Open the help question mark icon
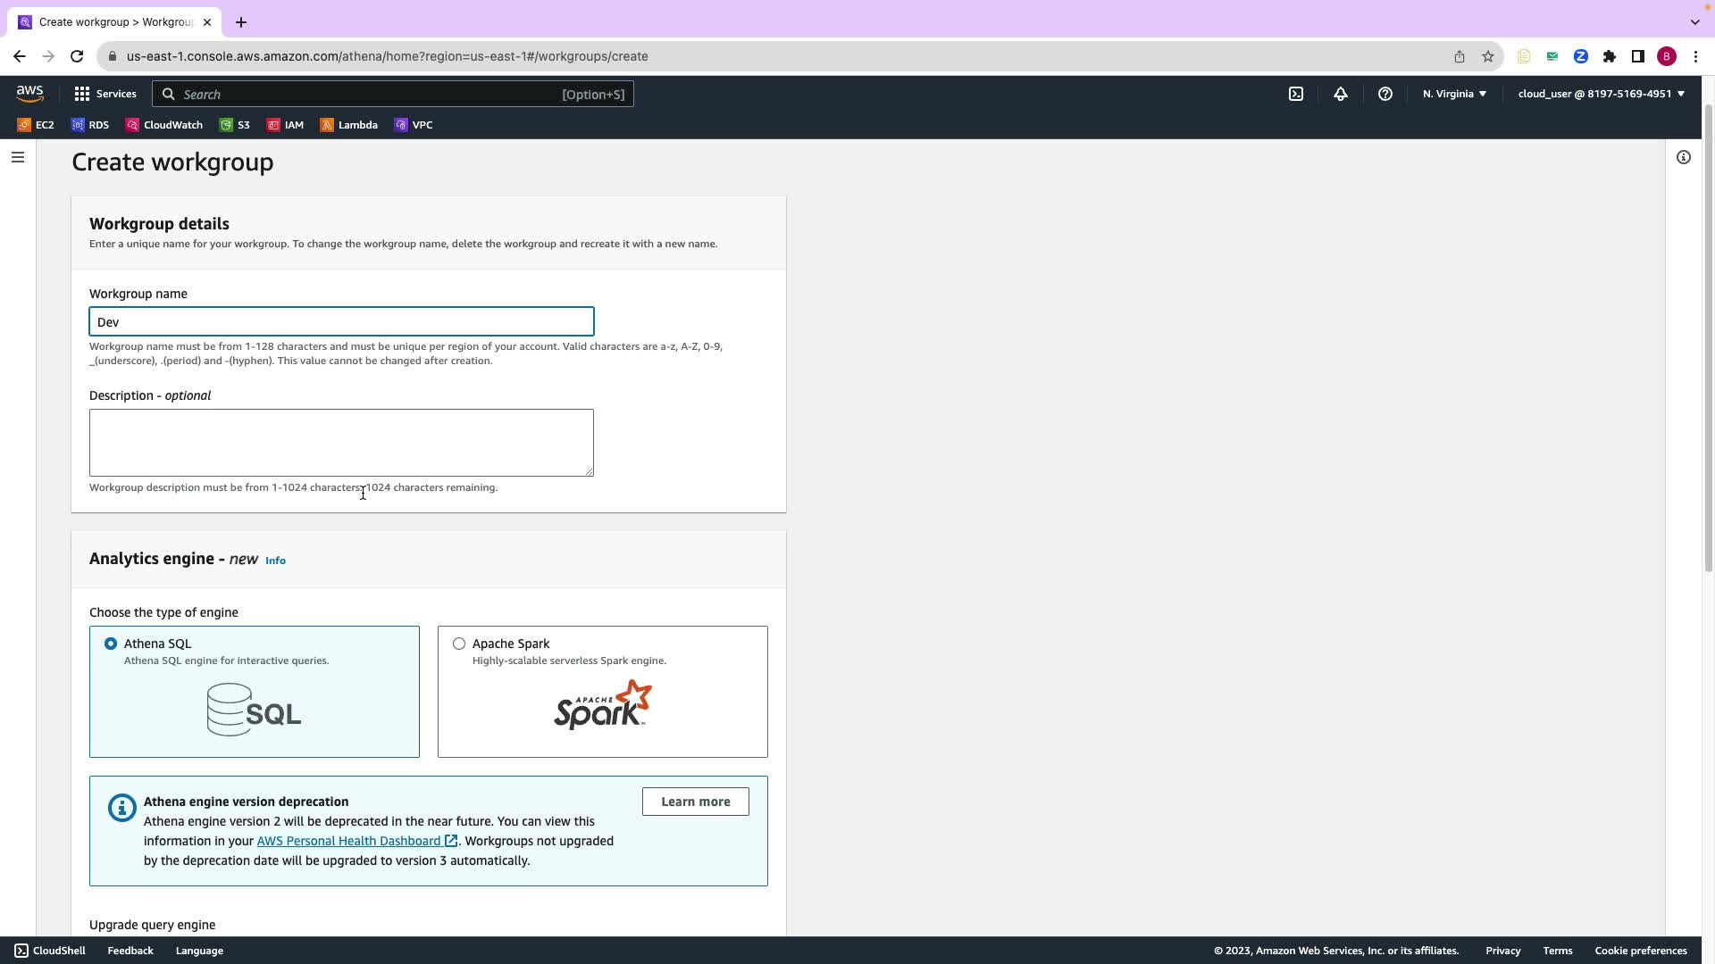 (1385, 94)
